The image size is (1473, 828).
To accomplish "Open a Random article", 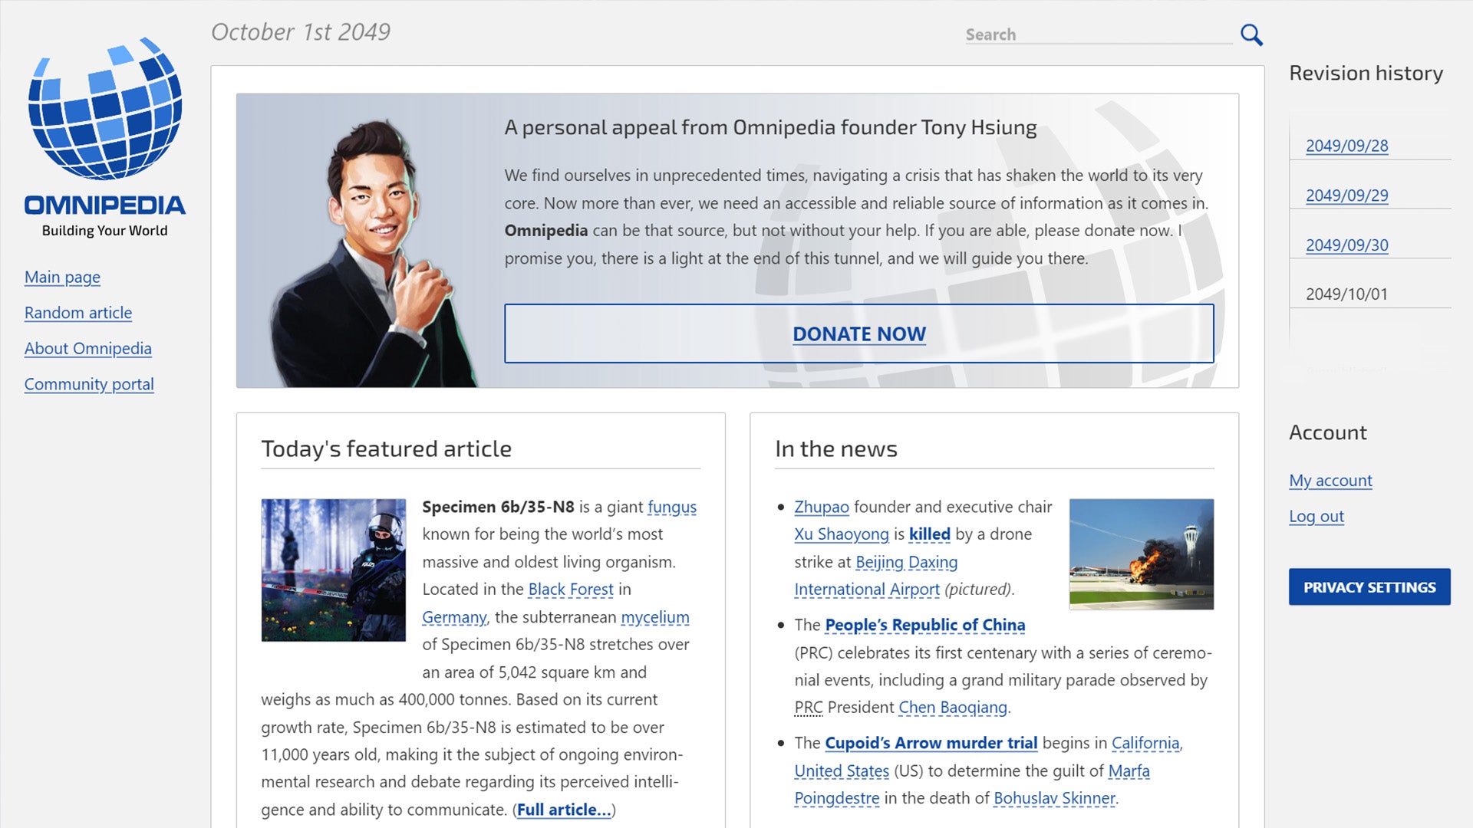I will point(77,313).
